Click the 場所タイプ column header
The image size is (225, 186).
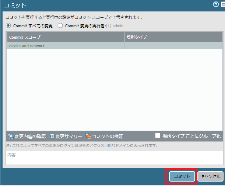coord(173,37)
